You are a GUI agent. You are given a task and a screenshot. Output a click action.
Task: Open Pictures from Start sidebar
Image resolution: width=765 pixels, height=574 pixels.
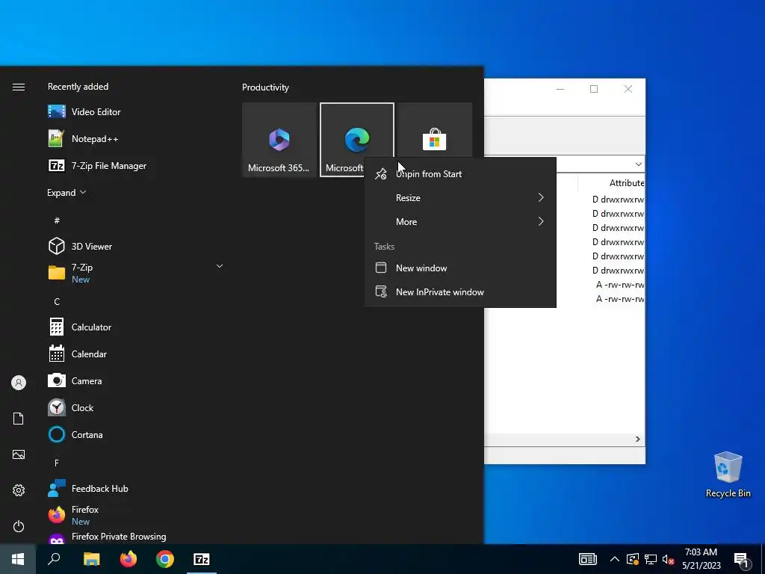point(19,454)
